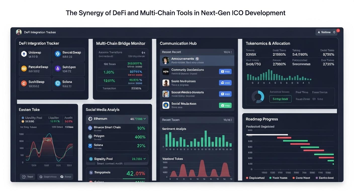Viewport: 354px width, 193px height.
Task: Click the green progress bar under 42.01%
Action: tap(134, 179)
